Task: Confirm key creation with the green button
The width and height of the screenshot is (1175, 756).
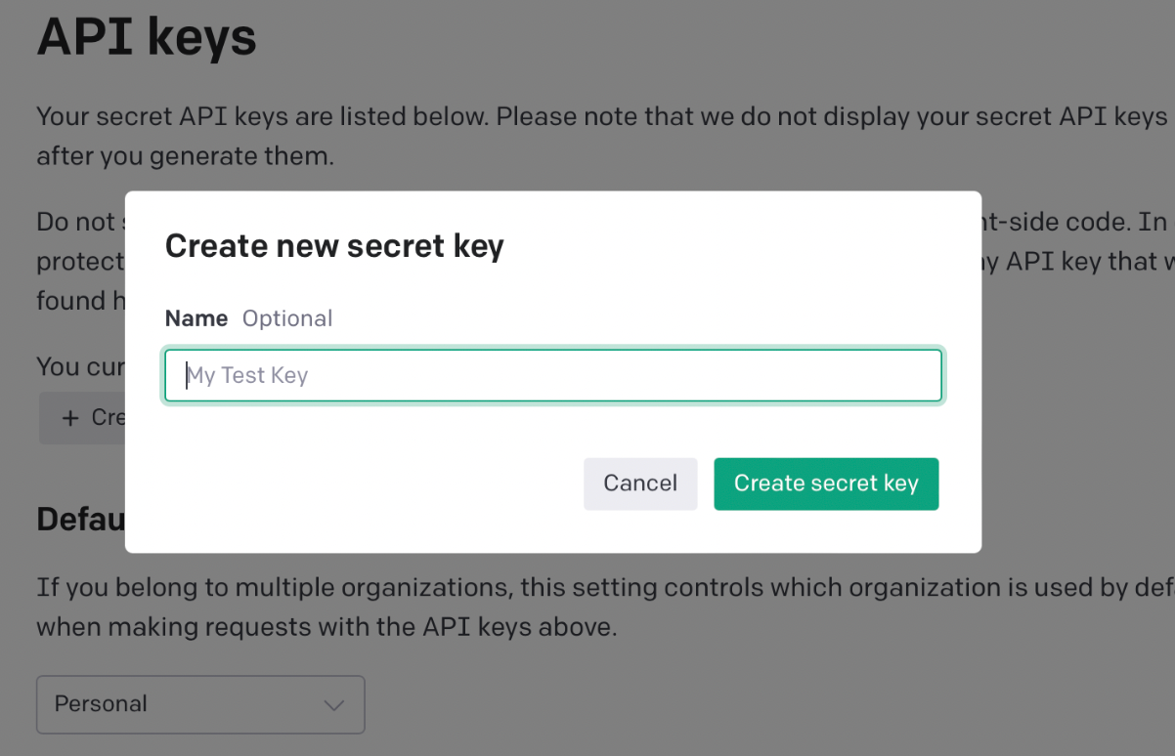Action: [x=826, y=483]
